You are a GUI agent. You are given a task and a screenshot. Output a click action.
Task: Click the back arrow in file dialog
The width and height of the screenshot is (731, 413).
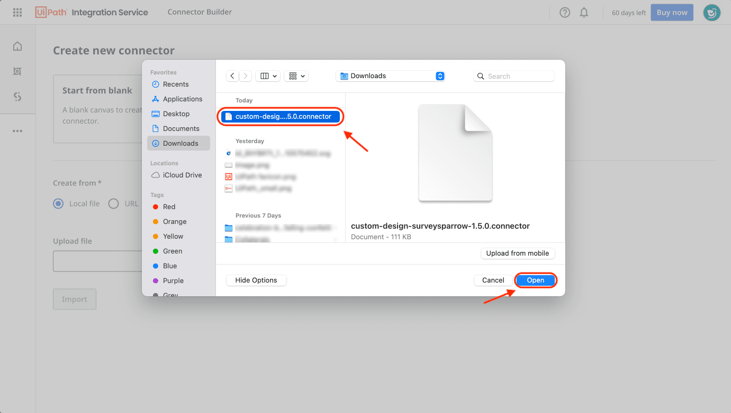pos(232,76)
